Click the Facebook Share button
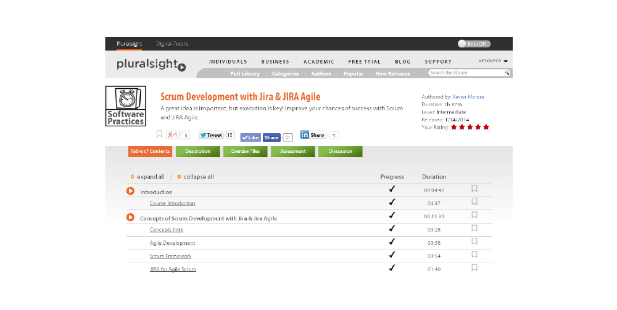The image size is (617, 310). 271,137
